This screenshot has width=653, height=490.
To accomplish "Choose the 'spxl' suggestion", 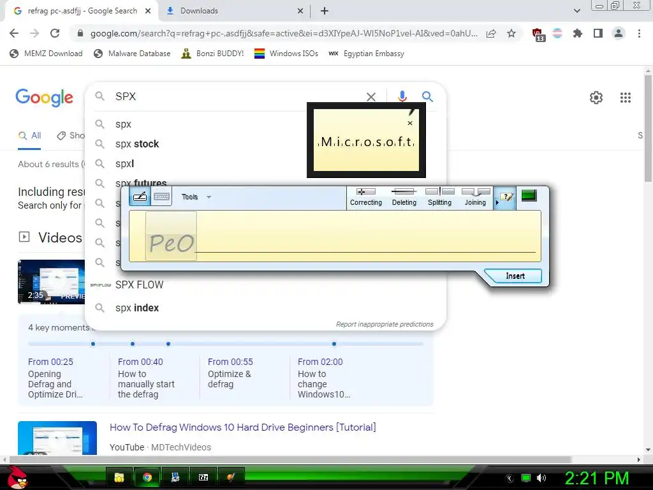I will coord(124,164).
